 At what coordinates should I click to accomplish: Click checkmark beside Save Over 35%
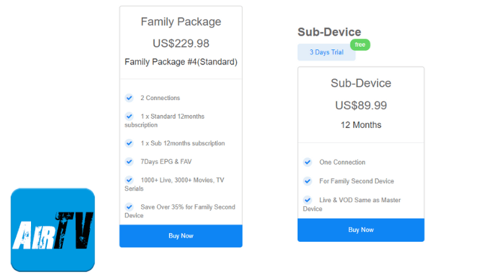click(129, 207)
